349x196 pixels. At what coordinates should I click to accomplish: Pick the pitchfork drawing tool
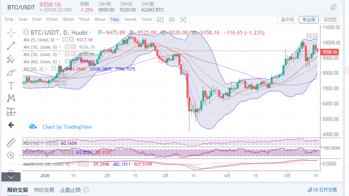[11, 59]
